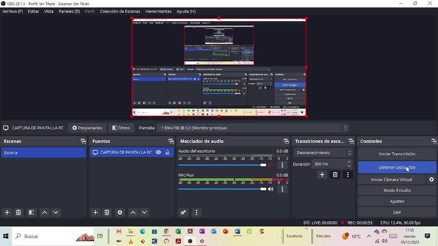Screen dimensions: 438x246
Task: Unmute the Audio del escritorio channel
Action: pos(271,165)
